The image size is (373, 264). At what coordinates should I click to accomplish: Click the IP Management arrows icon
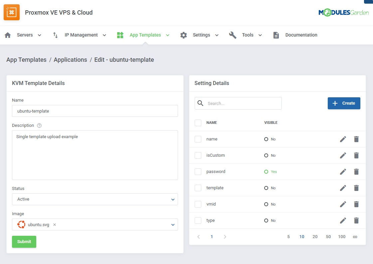55,35
